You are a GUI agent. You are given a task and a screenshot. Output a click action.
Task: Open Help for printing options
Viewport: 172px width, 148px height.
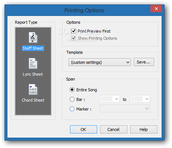pos(144,129)
